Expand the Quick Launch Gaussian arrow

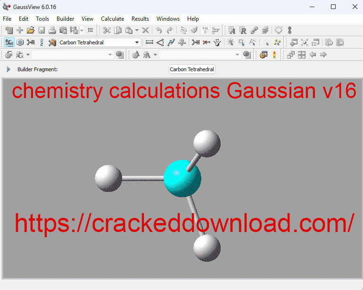28,55
